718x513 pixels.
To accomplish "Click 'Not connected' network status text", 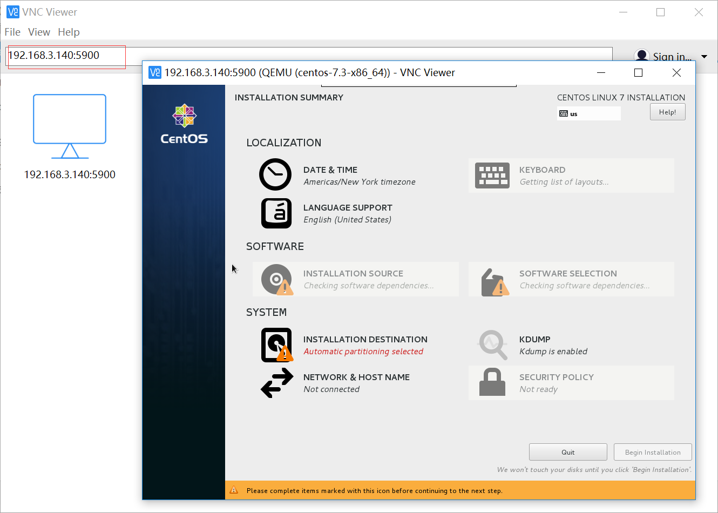I will point(331,389).
